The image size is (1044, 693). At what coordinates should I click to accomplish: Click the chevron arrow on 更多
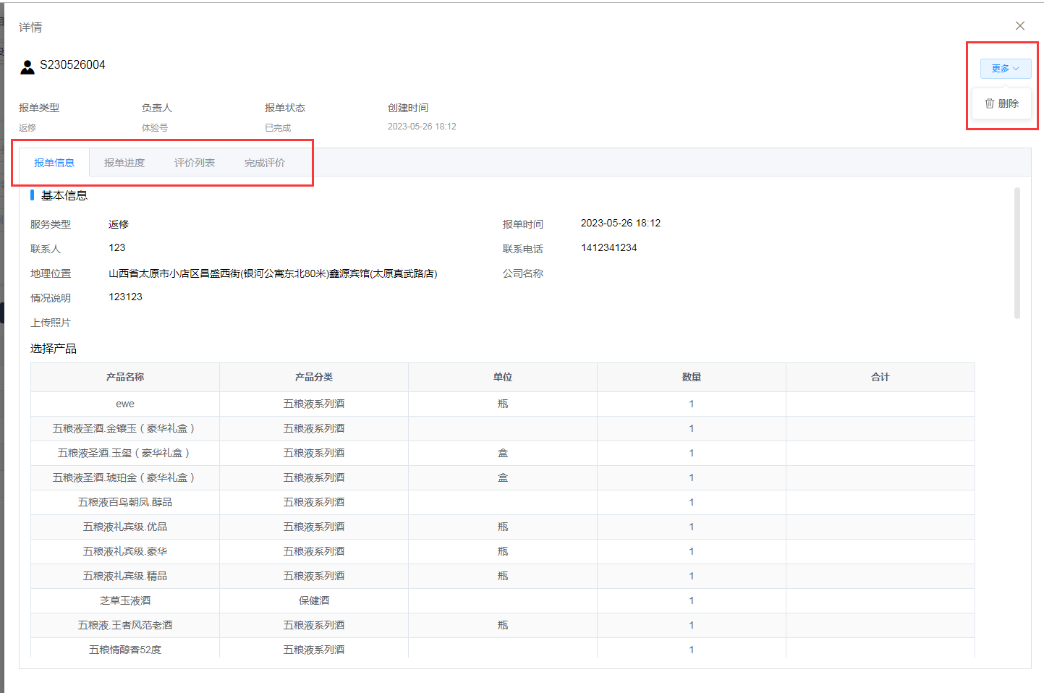1017,69
